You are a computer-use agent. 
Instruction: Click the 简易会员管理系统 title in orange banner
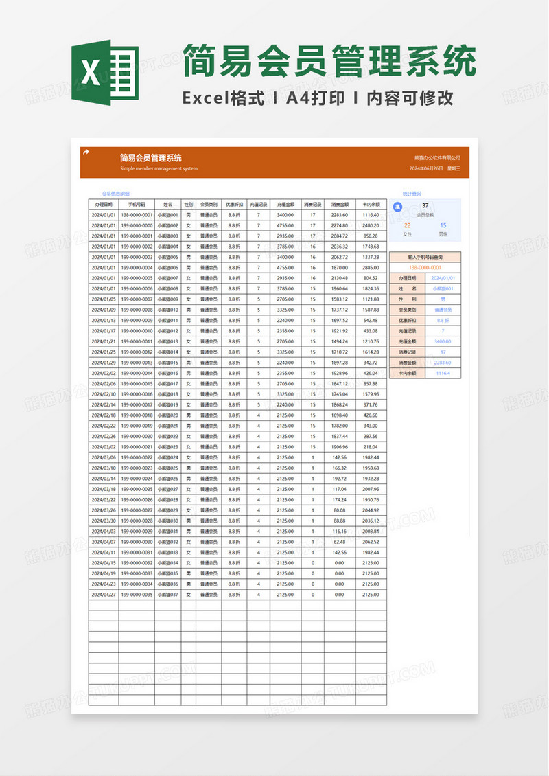tap(151, 158)
